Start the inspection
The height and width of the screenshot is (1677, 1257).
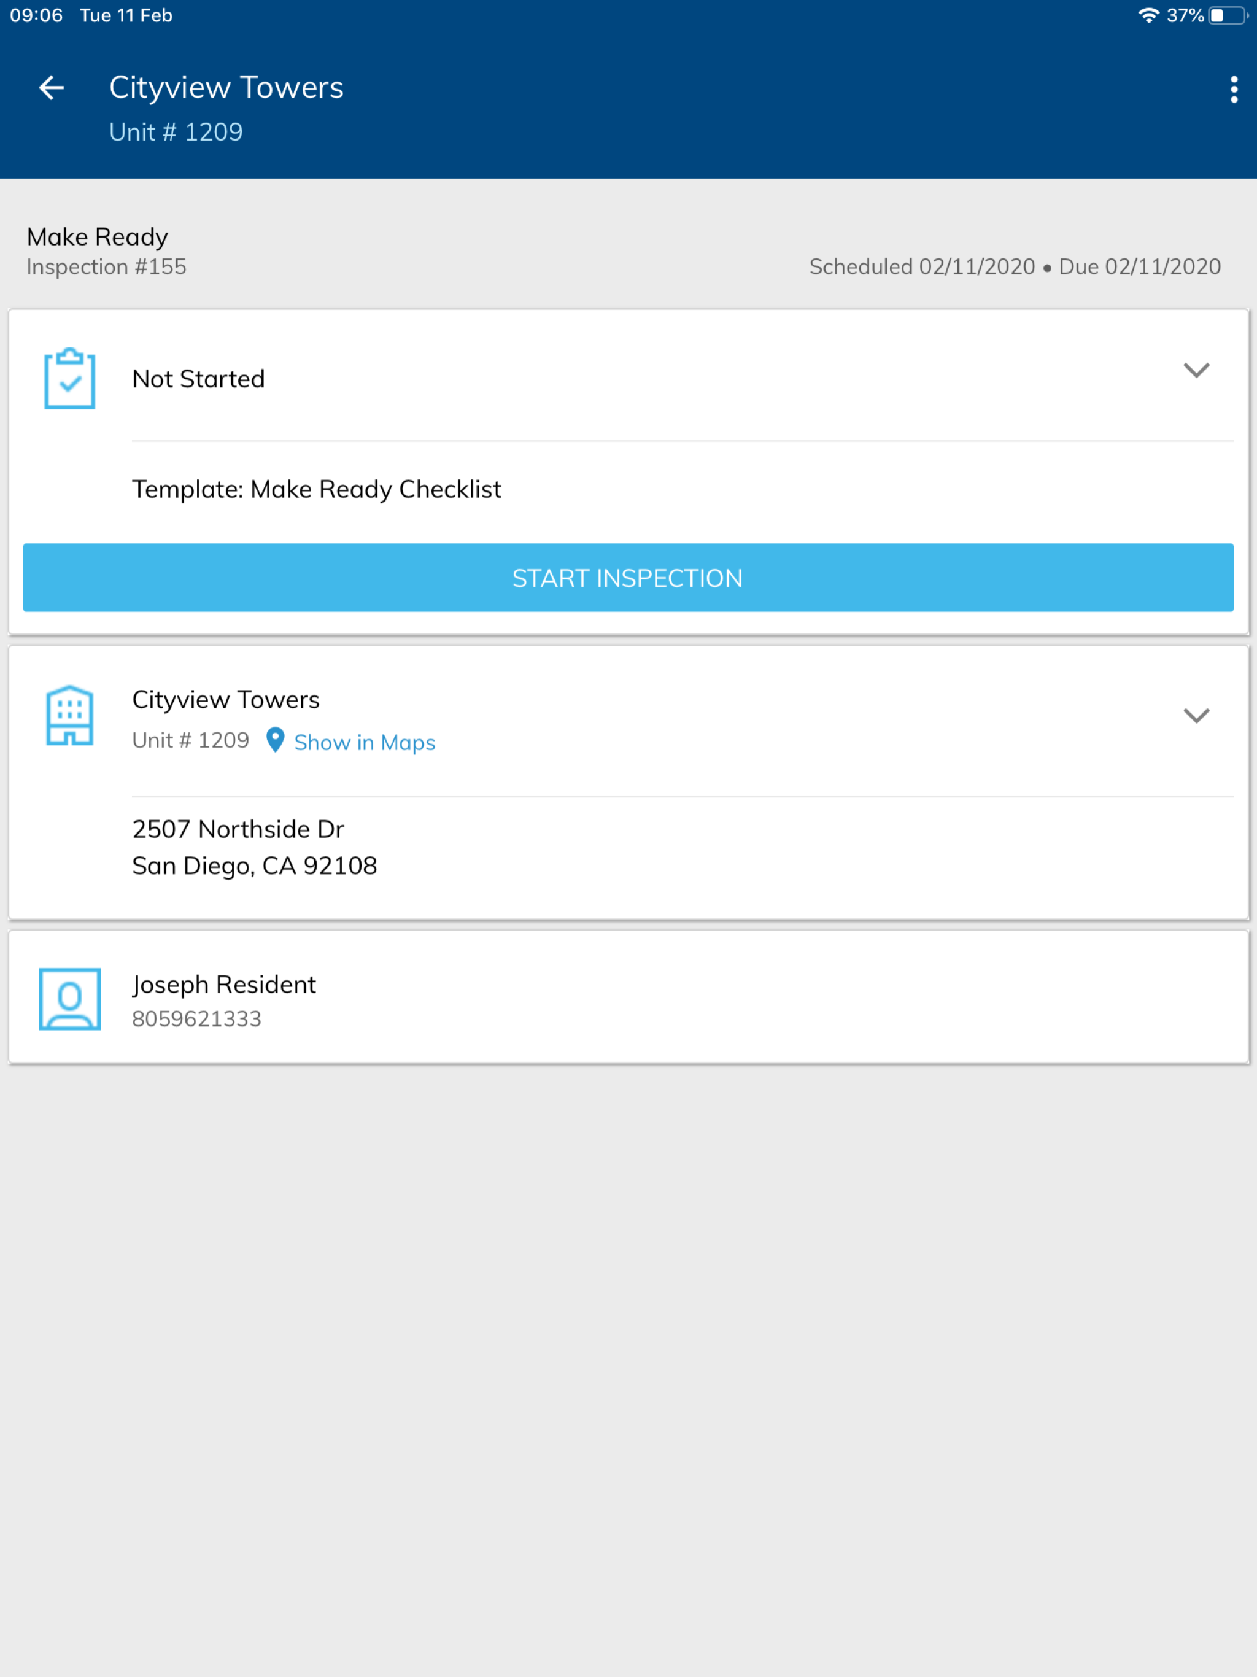click(x=628, y=578)
